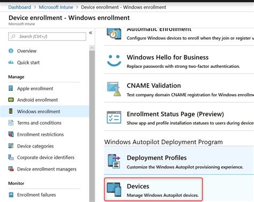Click the Device categories icon
The width and height of the screenshot is (254, 202).
pyautogui.click(x=11, y=146)
